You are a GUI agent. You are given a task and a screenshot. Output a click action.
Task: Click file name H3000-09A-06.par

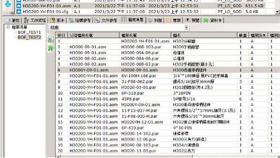click(x=140, y=53)
